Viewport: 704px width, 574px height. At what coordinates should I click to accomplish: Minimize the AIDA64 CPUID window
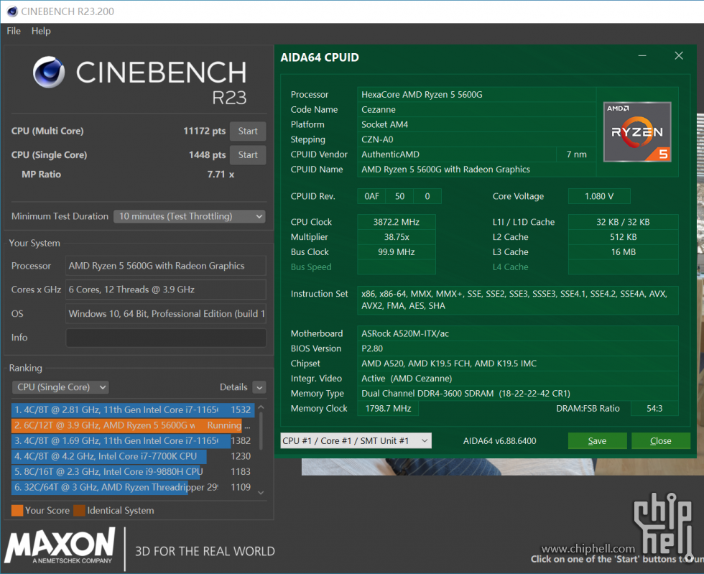click(x=642, y=56)
